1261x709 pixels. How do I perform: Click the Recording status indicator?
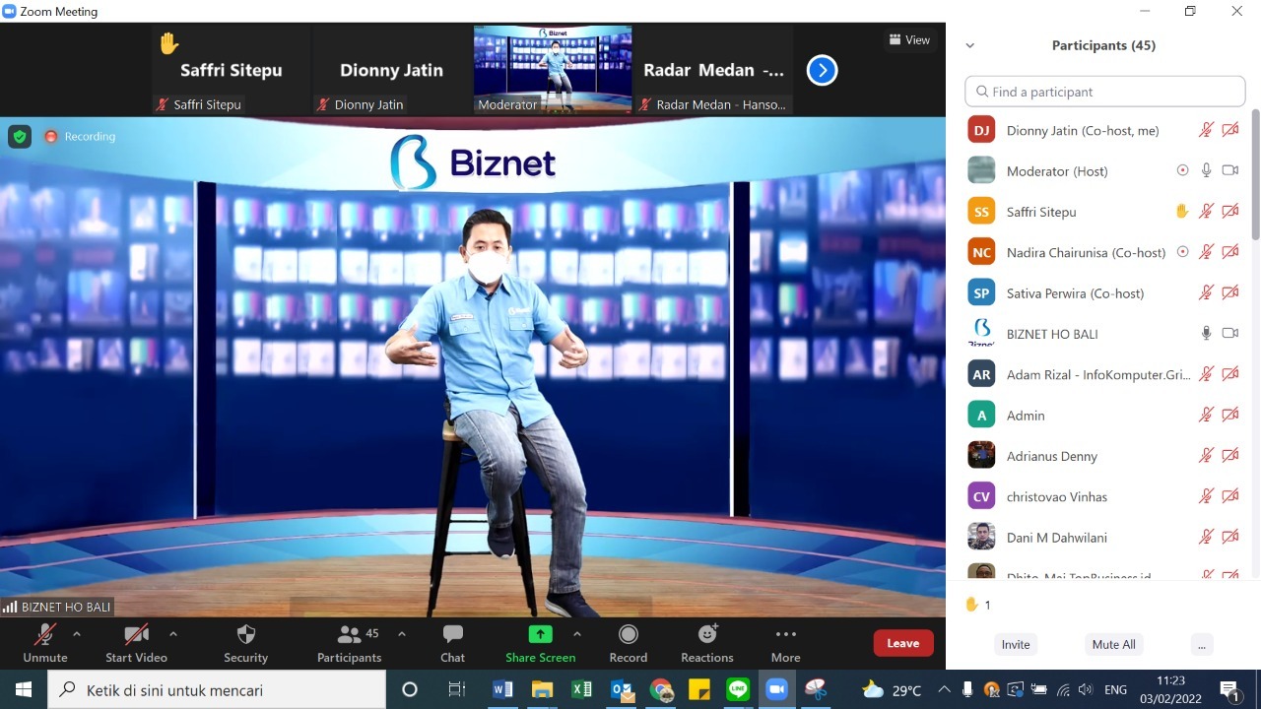80,136
